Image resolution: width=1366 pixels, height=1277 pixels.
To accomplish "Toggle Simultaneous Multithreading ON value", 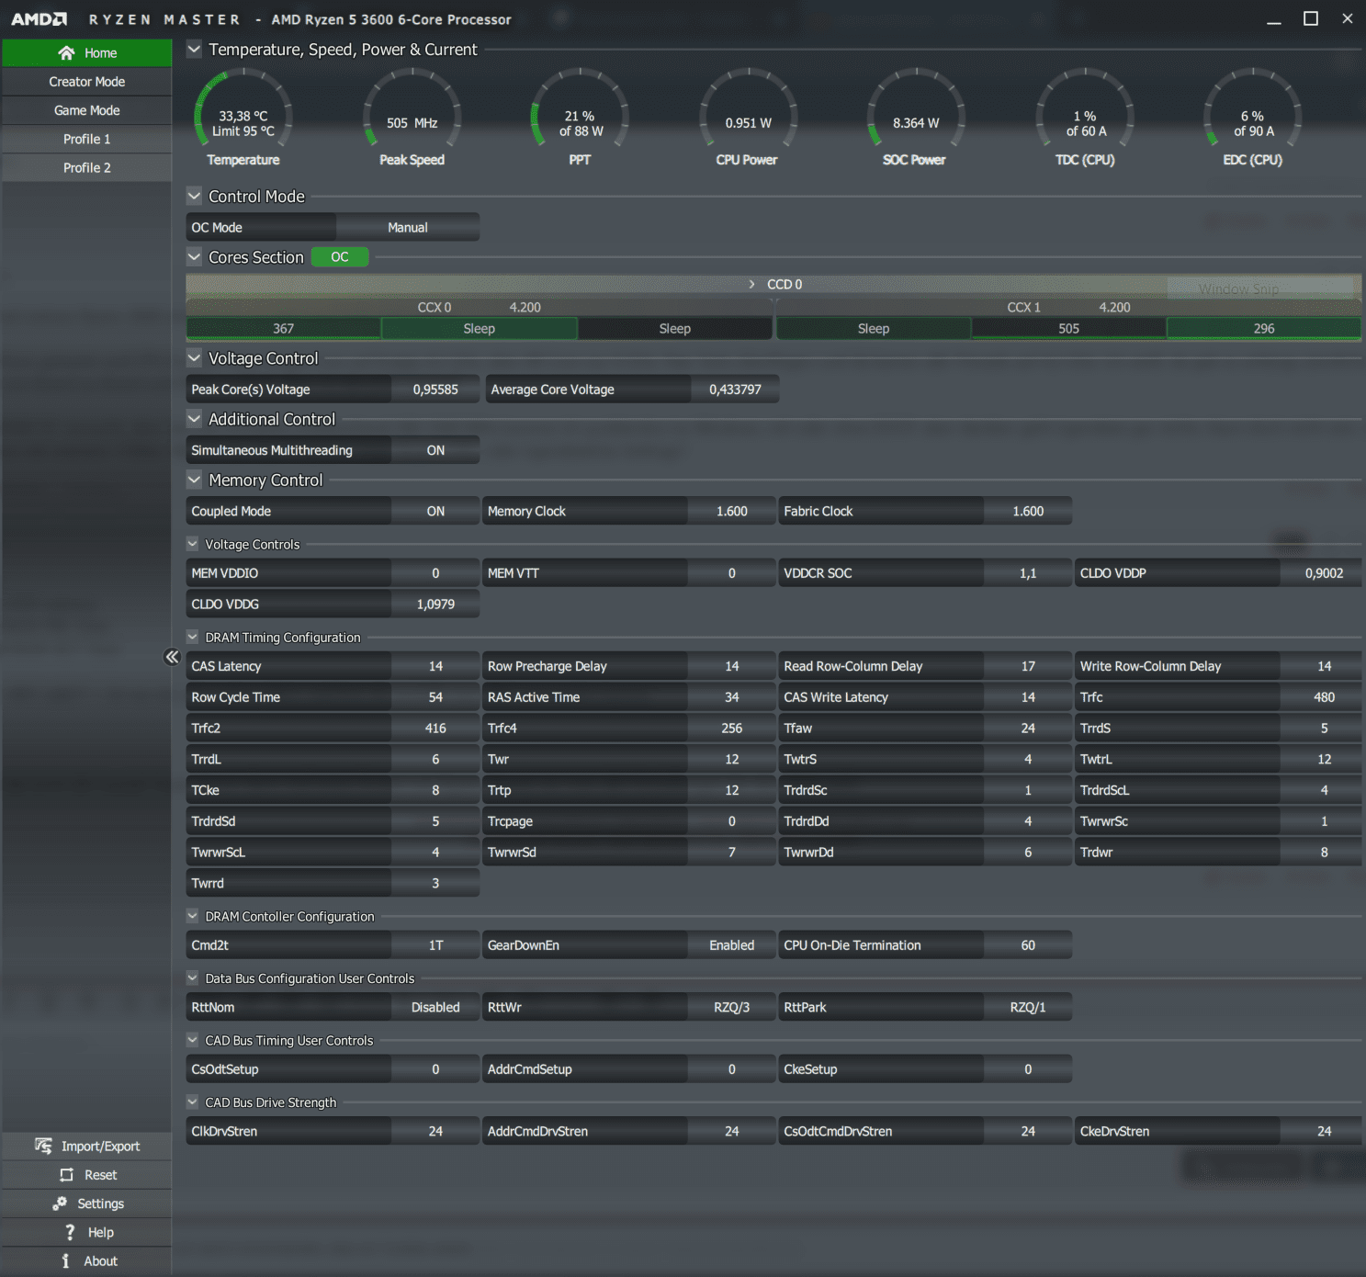I will (435, 450).
